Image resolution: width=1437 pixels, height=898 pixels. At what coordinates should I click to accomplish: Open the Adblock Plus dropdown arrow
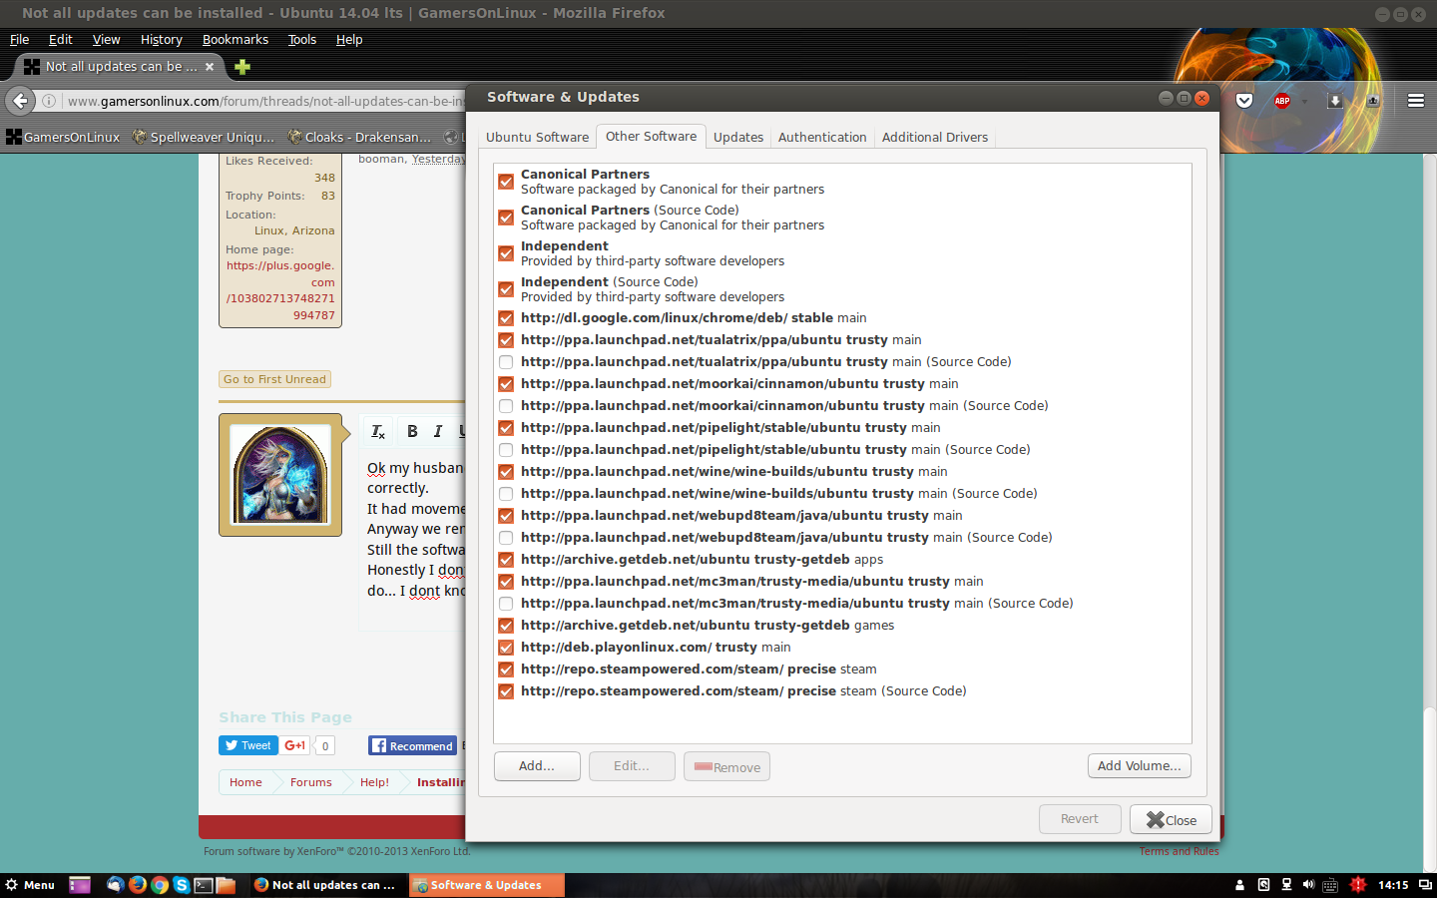tap(1304, 101)
